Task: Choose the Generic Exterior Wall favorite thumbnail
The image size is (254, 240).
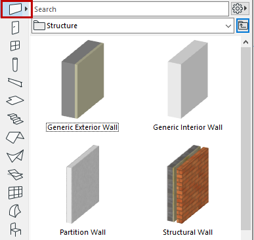Action: (83, 79)
